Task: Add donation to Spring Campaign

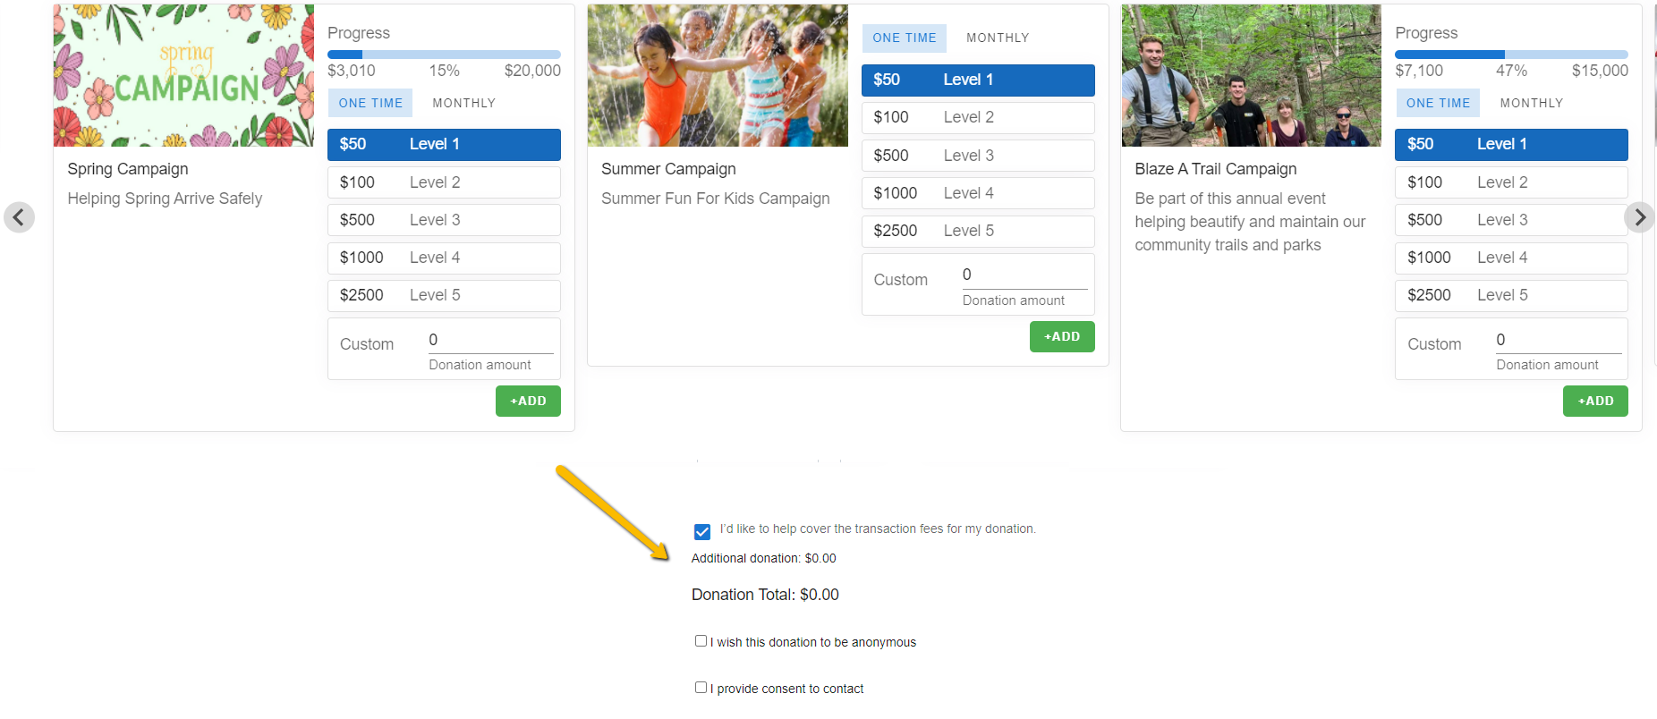Action: tap(528, 401)
